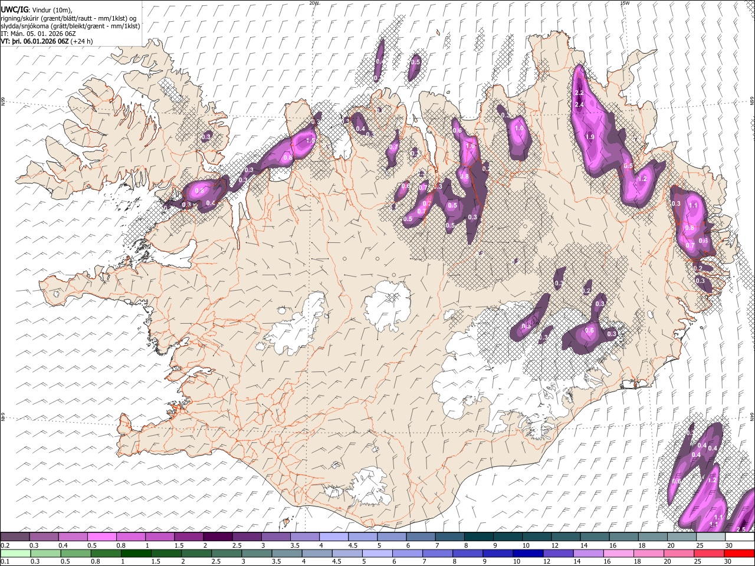Click the '0.2' label under the upper legend
This screenshot has width=755, height=566.
pyautogui.click(x=5, y=545)
